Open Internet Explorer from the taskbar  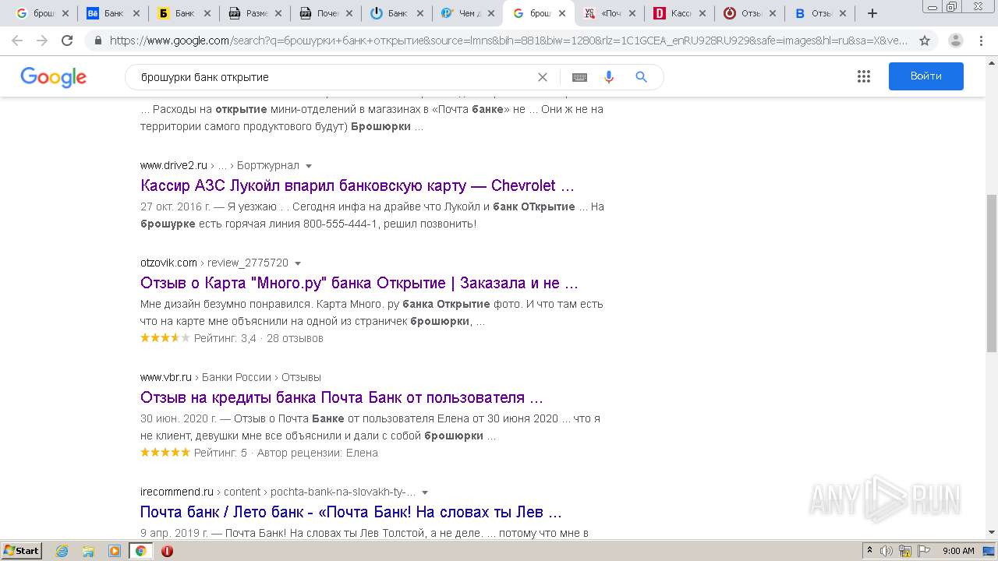coord(62,551)
